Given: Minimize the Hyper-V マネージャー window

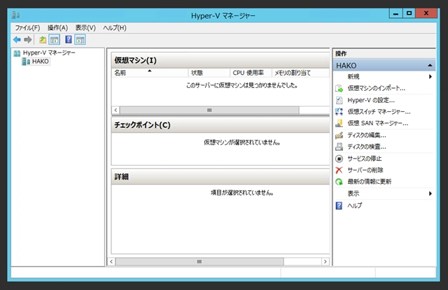Looking at the screenshot, I should click(396, 13).
